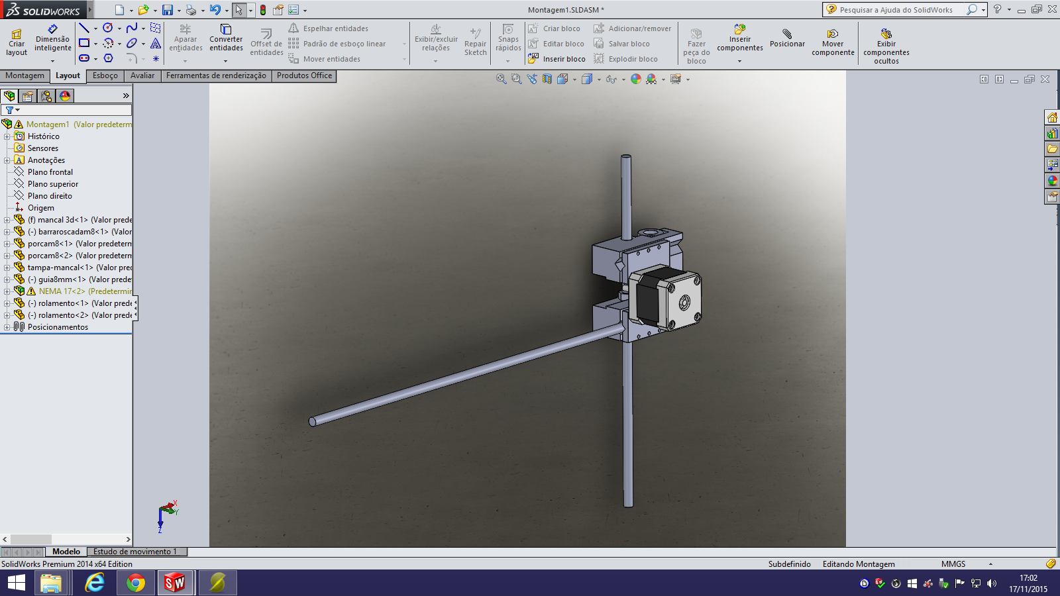Switch to the Montagem tab
The height and width of the screenshot is (596, 1060).
click(x=25, y=75)
